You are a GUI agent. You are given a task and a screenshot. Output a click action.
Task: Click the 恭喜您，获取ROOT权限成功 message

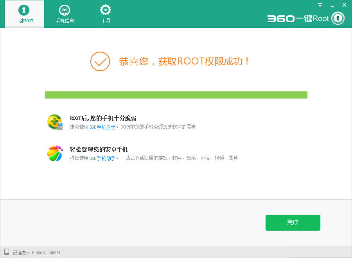click(184, 61)
